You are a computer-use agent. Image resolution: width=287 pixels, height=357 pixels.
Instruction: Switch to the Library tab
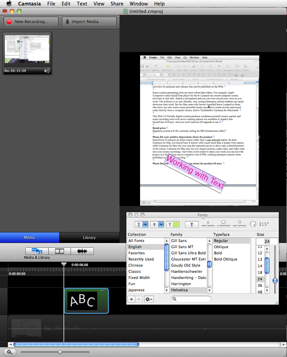(89, 238)
